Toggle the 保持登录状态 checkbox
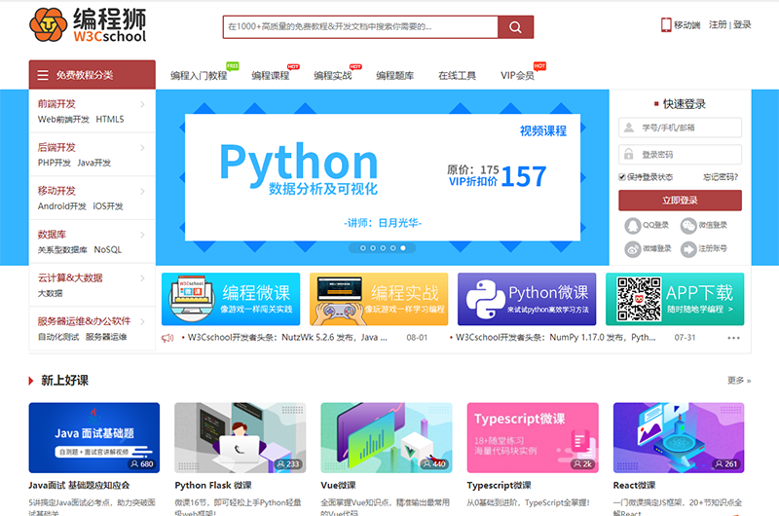 (x=622, y=177)
